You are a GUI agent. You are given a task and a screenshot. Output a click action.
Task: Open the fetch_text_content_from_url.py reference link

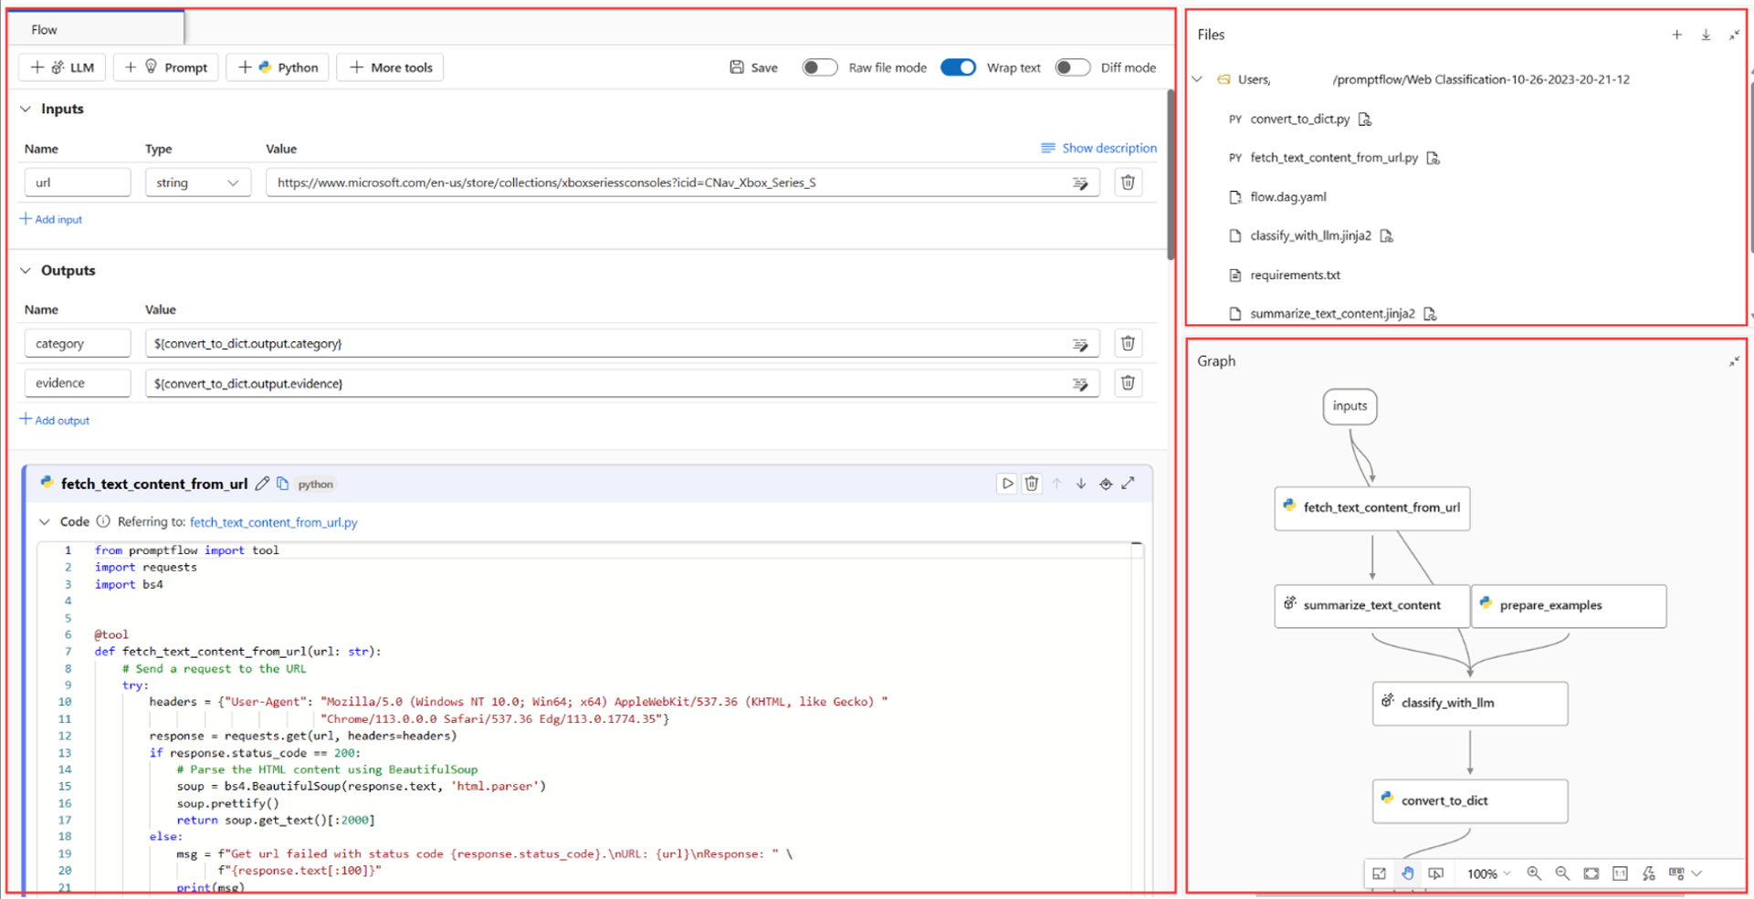[x=273, y=522]
